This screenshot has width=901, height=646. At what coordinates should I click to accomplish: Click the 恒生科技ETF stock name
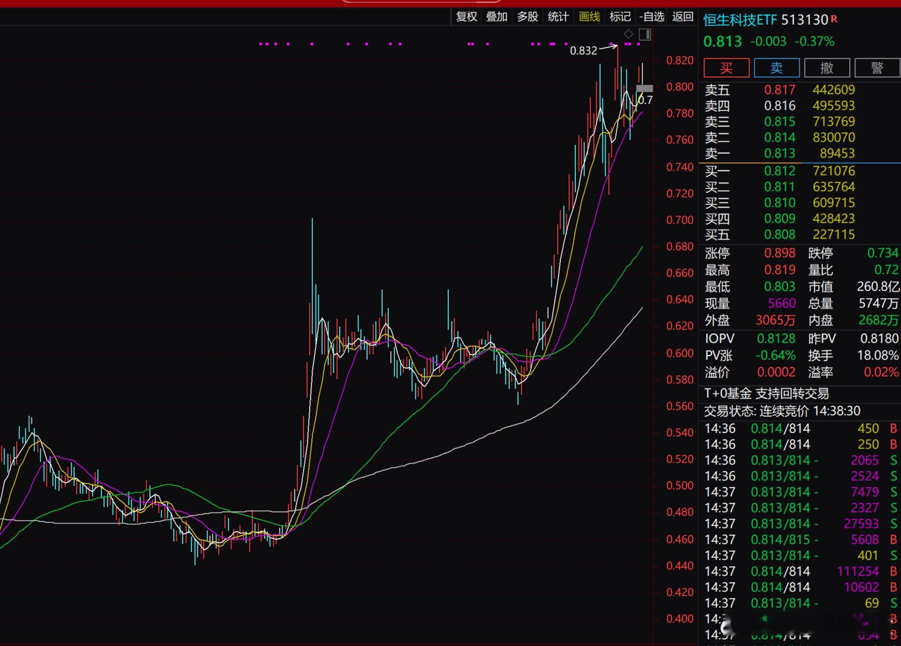click(x=740, y=20)
